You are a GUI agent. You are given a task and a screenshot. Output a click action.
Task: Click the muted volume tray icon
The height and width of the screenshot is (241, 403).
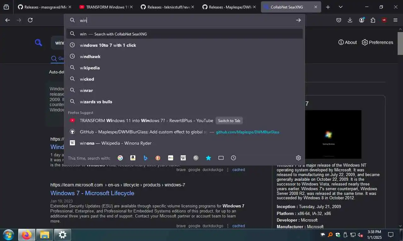360,235
